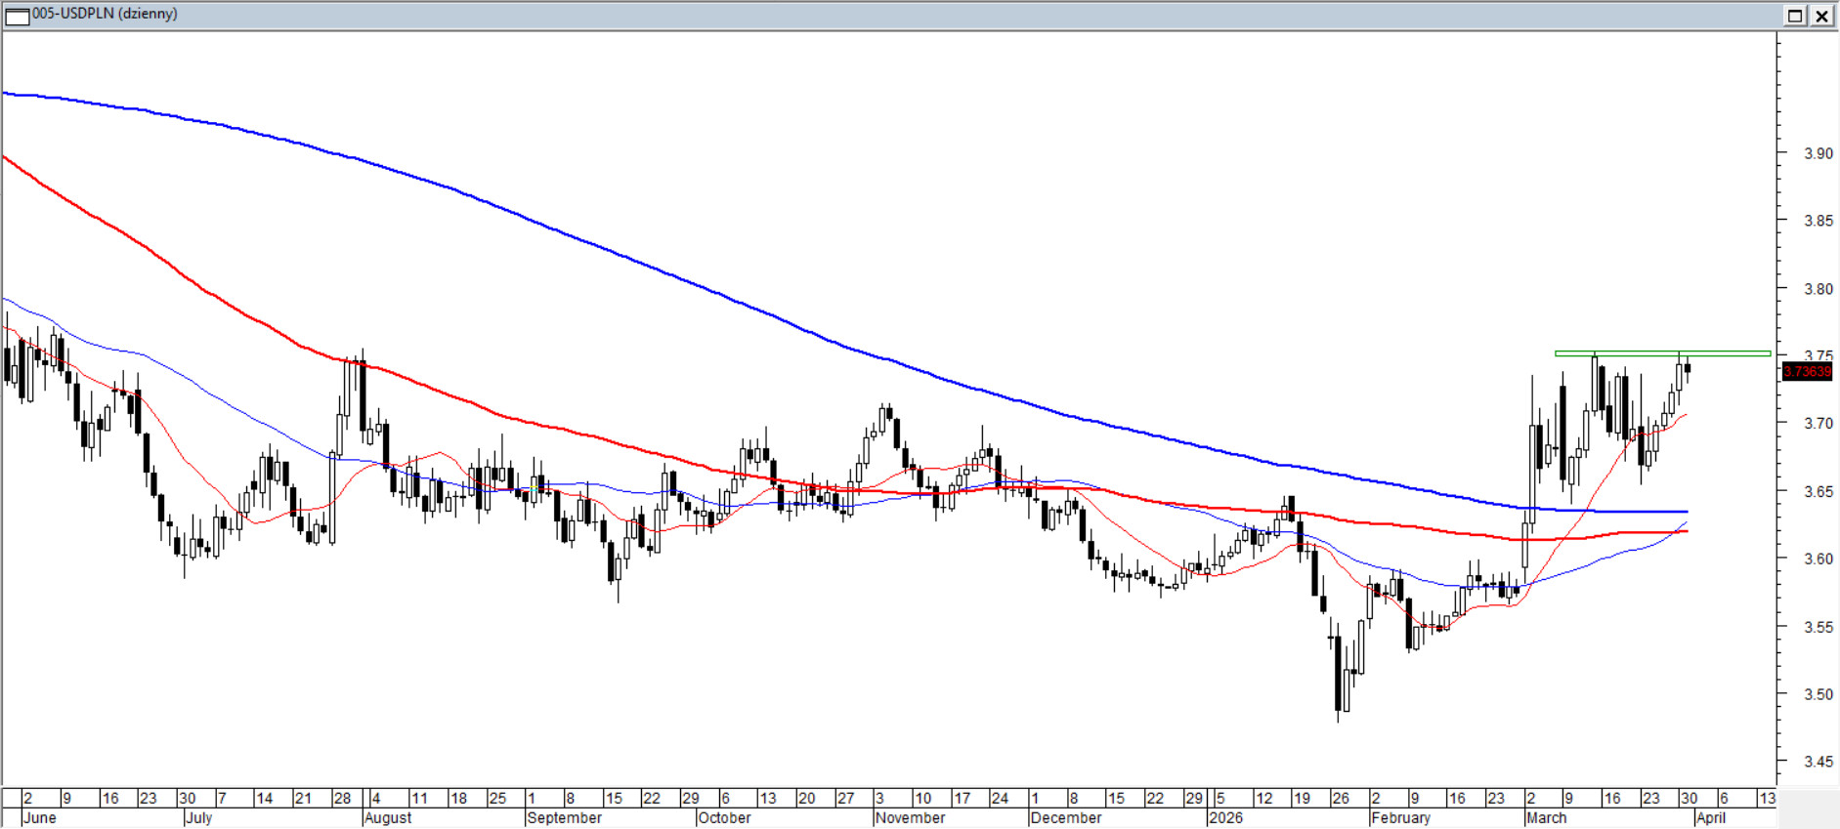The image size is (1840, 829).
Task: Maximize the USDPLN chart window
Action: tap(1795, 16)
